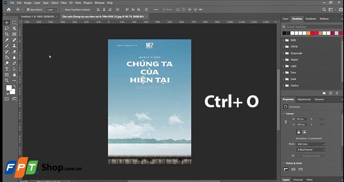
Task: Select the Pen tool
Action: pyautogui.click(x=14, y=63)
